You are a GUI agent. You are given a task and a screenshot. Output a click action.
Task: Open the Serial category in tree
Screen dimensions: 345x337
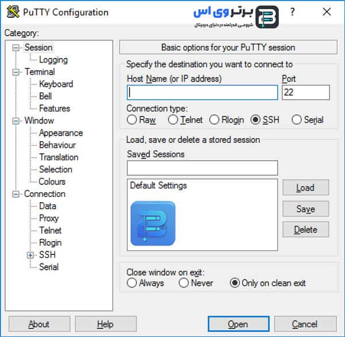point(49,267)
